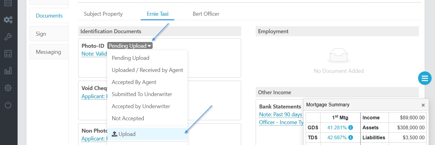This screenshot has height=145, width=435.
Task: Expand the Photo-ID Pending Upload status dropdown
Action: point(130,46)
